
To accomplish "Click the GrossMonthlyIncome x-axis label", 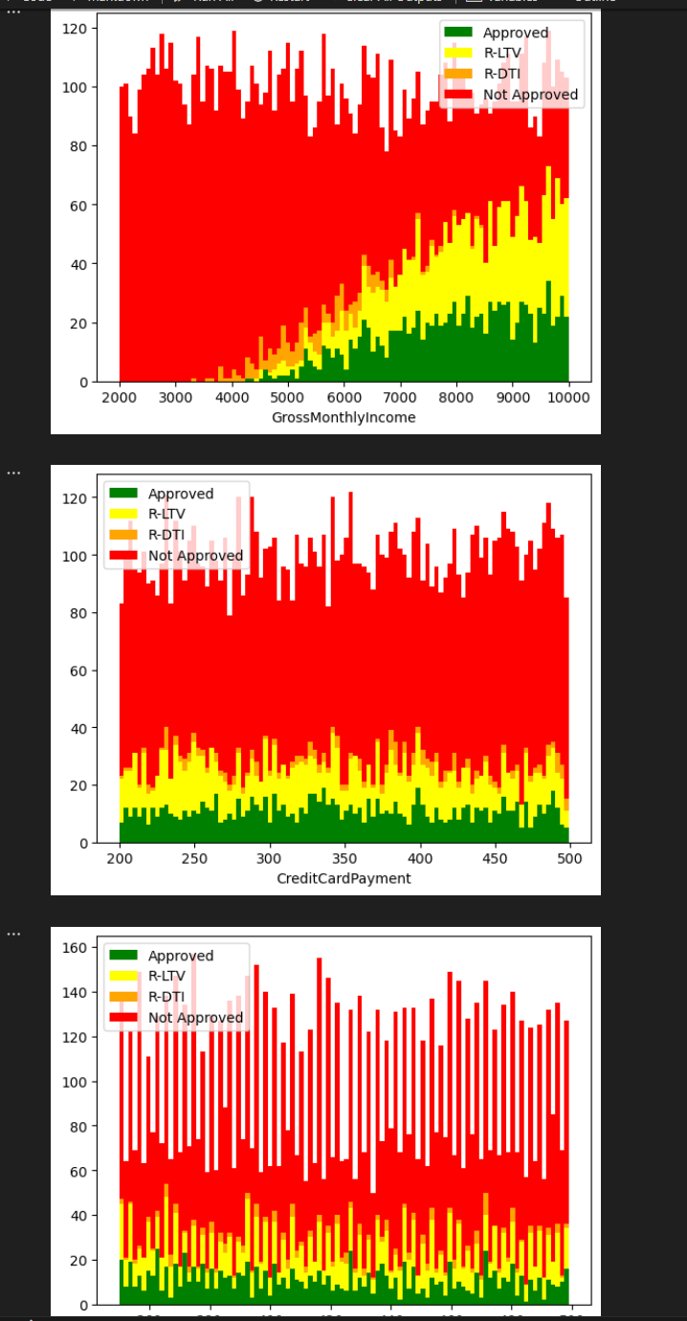I will [343, 417].
